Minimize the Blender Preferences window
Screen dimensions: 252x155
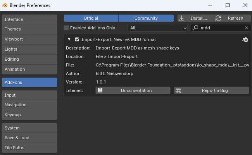(210, 5)
